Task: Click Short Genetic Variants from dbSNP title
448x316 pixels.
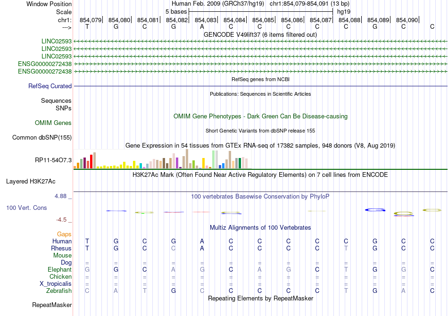Action: [x=260, y=131]
